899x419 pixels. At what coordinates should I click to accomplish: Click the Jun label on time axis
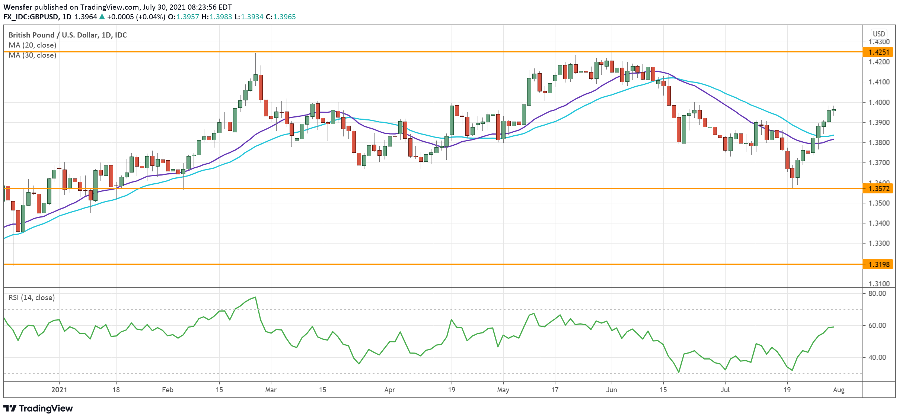click(x=611, y=390)
